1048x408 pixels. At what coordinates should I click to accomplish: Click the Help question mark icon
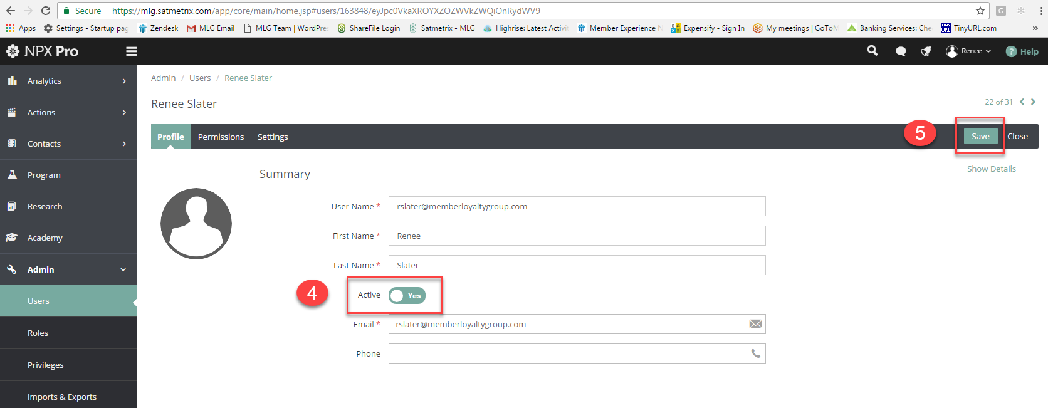1011,51
